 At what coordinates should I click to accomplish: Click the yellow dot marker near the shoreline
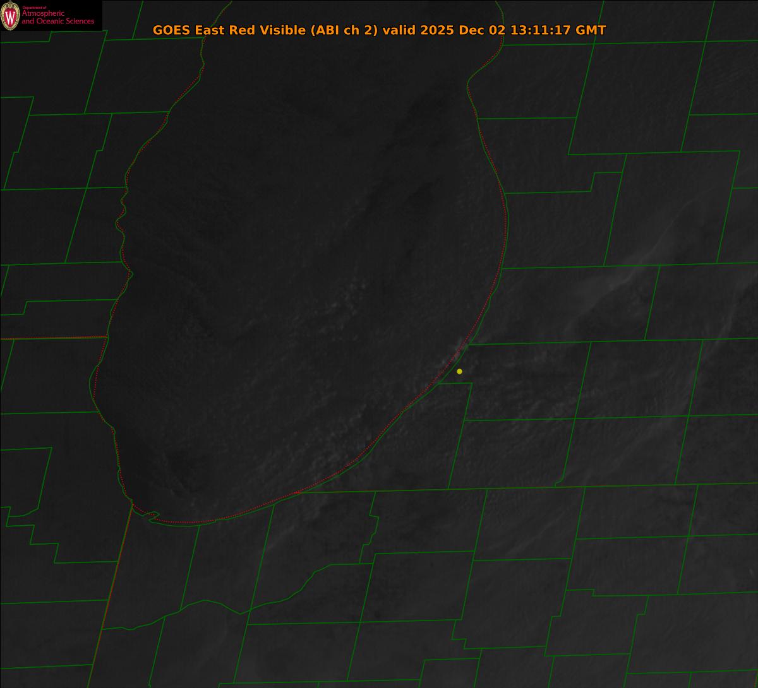(459, 371)
